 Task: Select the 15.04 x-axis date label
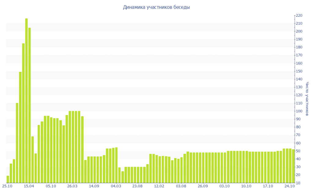point(29,186)
